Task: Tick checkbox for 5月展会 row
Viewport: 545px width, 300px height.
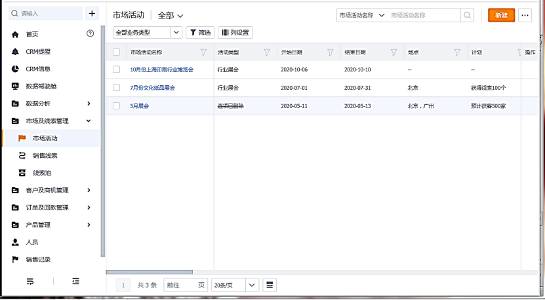Action: point(117,106)
